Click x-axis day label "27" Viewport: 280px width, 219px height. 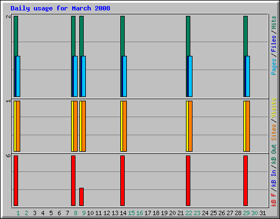click(230, 213)
